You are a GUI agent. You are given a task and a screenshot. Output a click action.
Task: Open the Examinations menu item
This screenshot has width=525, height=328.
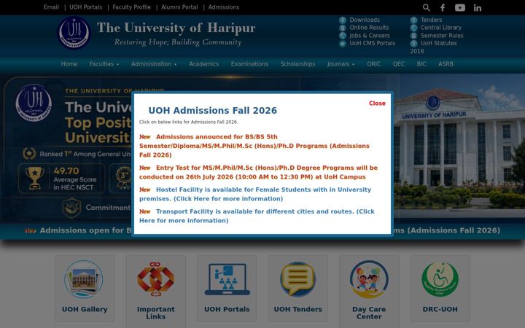249,64
